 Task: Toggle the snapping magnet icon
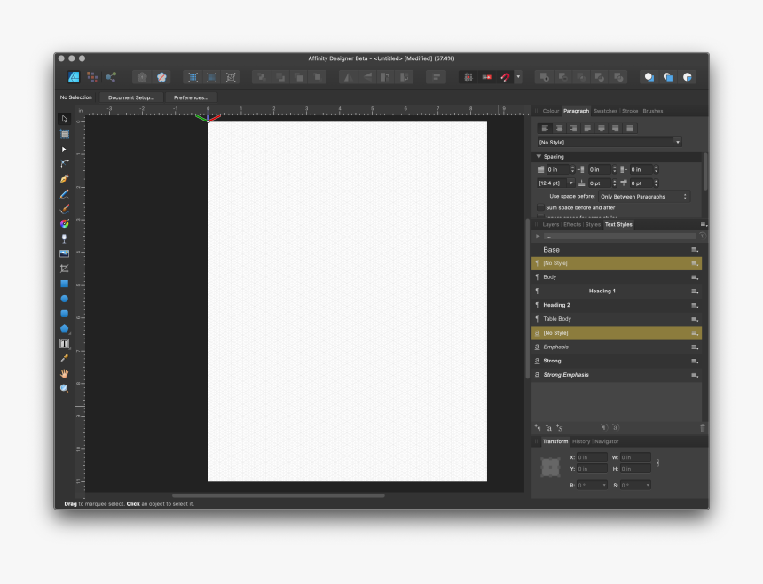tap(505, 77)
